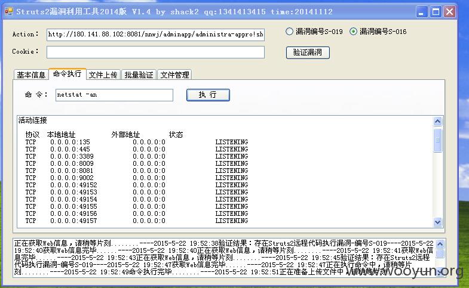Click the 0.0.0.0:8081 local address row
This screenshot has width=469, height=288.
click(72, 171)
